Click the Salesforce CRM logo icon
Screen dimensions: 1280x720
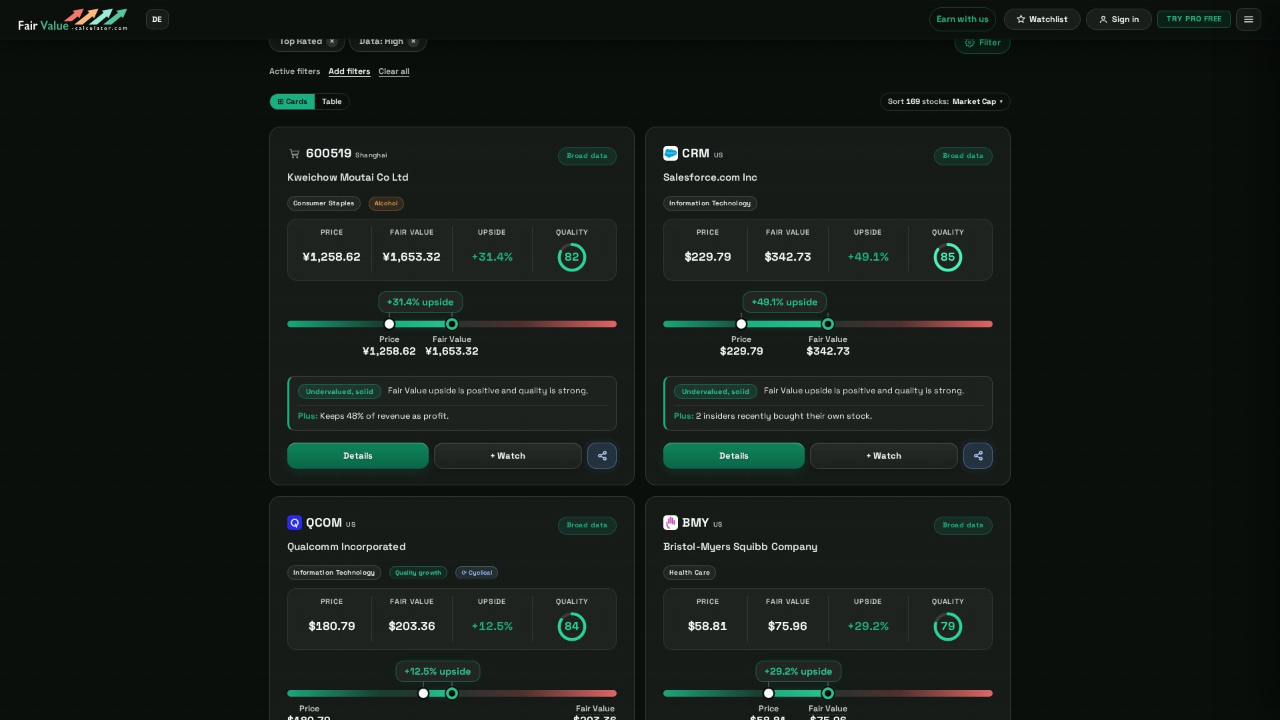tap(671, 153)
